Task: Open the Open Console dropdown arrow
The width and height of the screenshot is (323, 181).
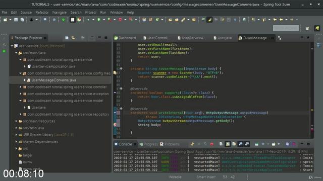Action: 279,144
